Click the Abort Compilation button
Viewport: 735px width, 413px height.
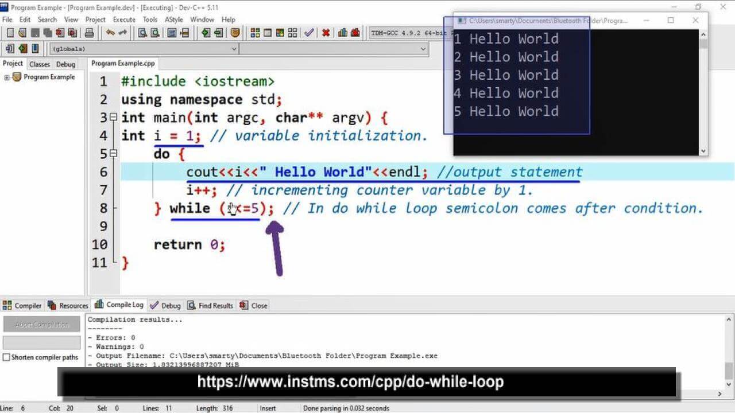(42, 325)
